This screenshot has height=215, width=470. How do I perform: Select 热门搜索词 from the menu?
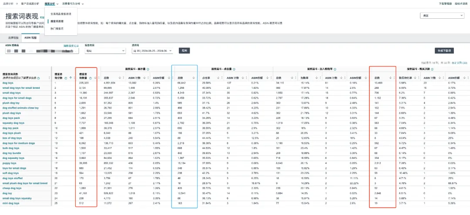57,28
